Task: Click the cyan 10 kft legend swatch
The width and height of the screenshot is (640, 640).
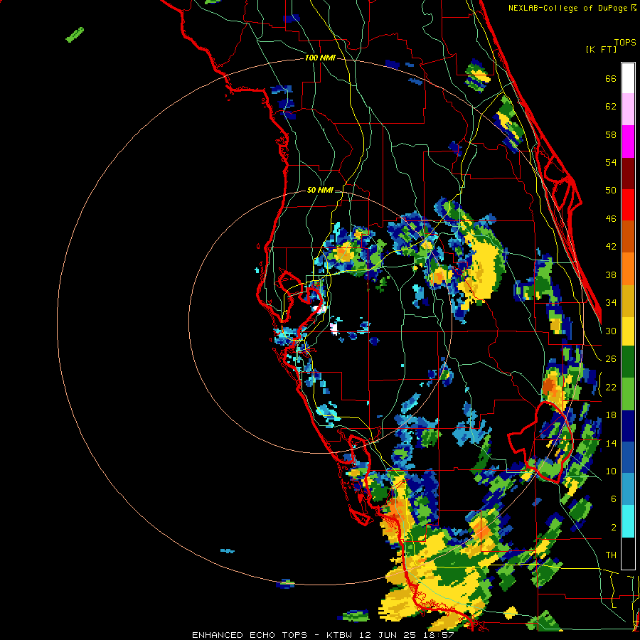Action: tap(628, 522)
